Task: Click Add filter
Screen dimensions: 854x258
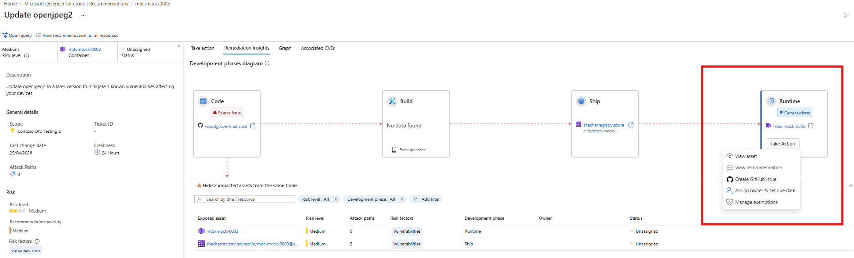Action: click(426, 199)
